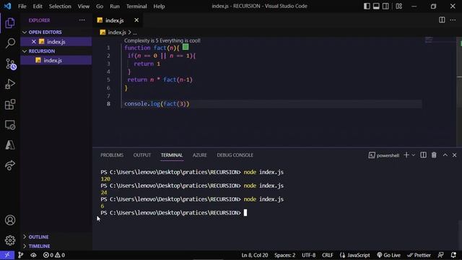Click the breadcrumb index.js chevron

point(129,32)
